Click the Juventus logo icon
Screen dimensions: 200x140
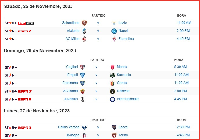tap(83, 99)
